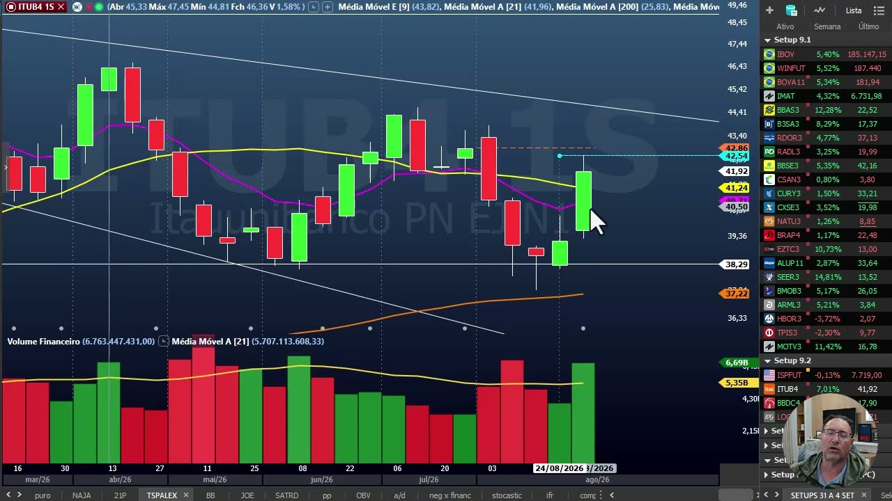Click the plus icon in watchlist panel
892x501 pixels.
tap(769, 10)
